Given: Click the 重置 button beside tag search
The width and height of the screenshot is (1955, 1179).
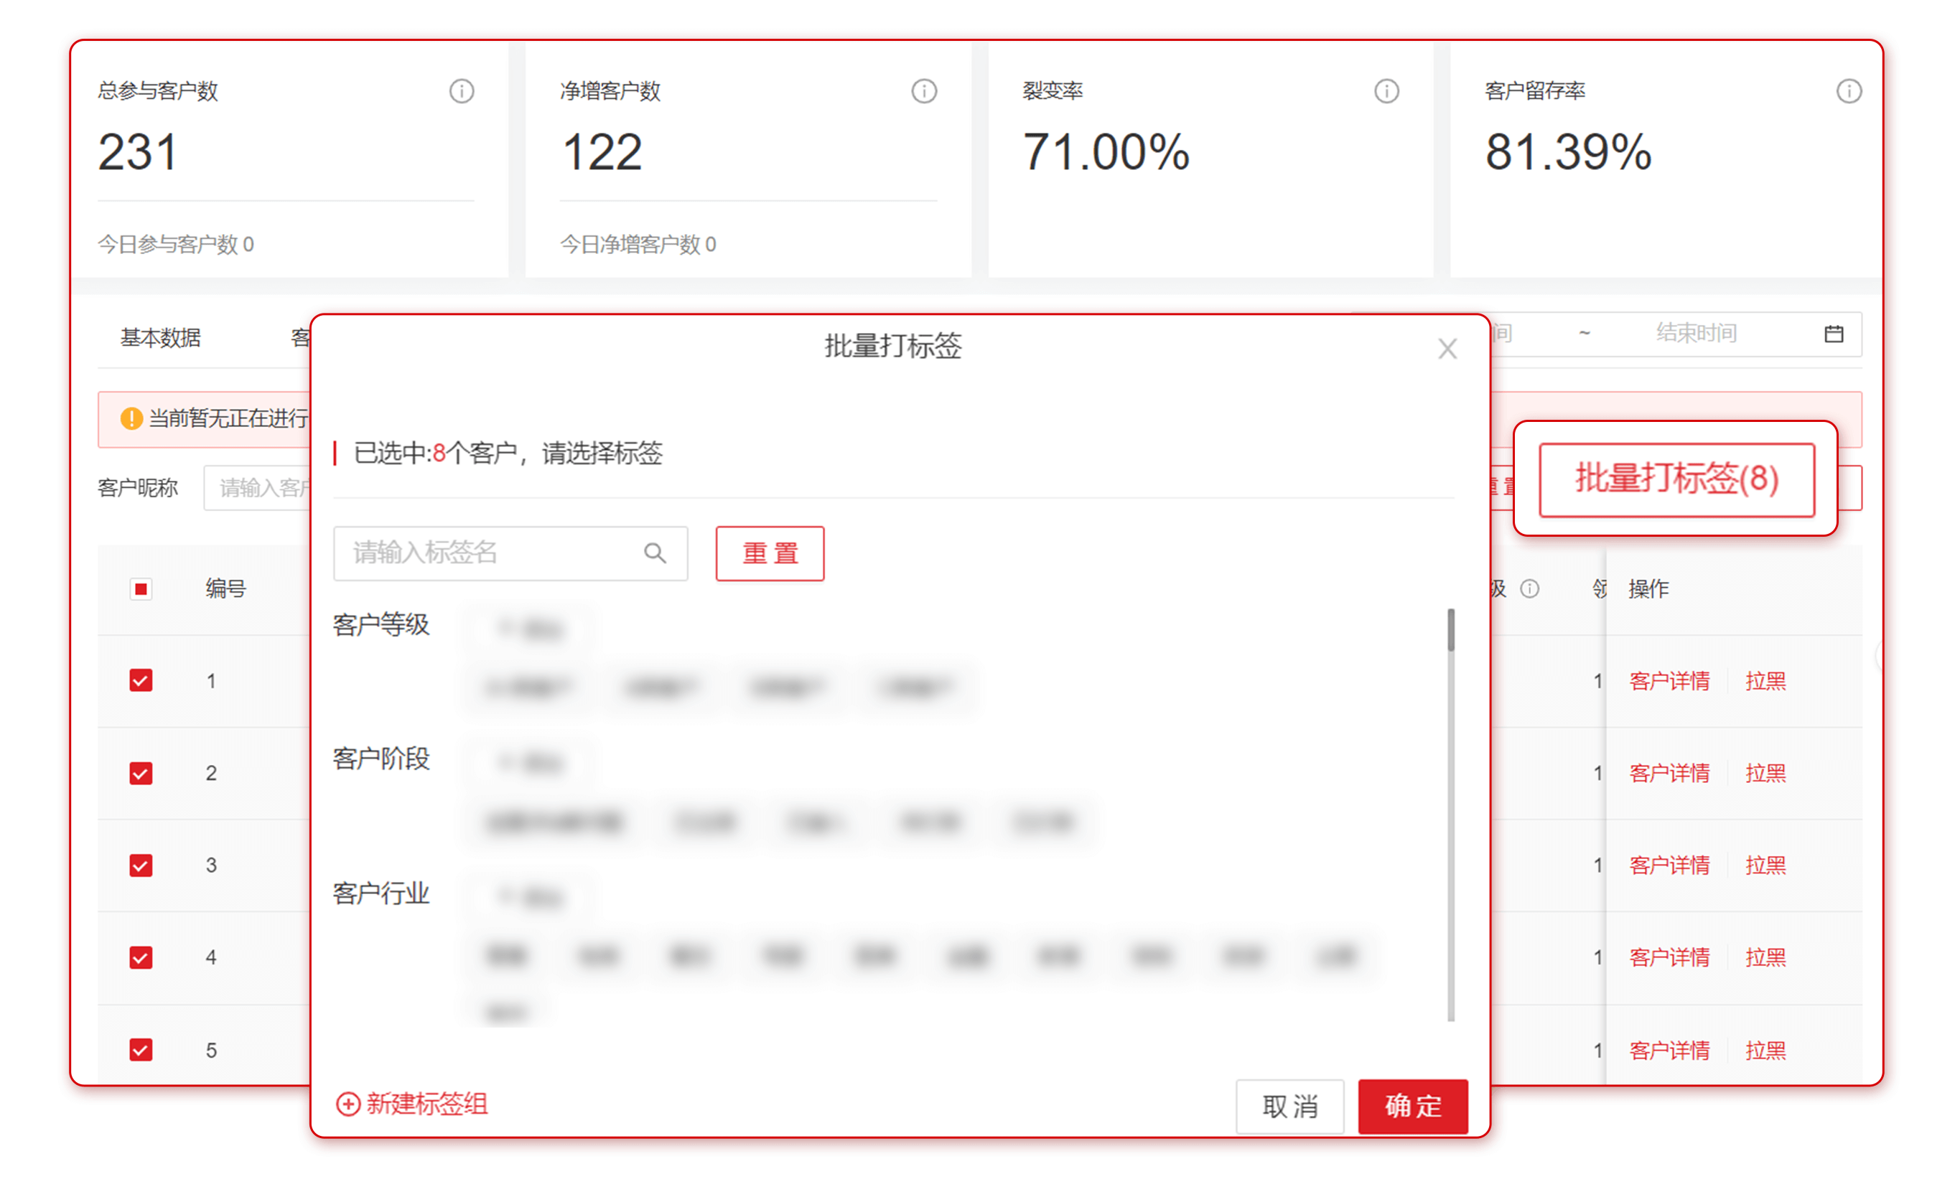Looking at the screenshot, I should click(x=770, y=553).
